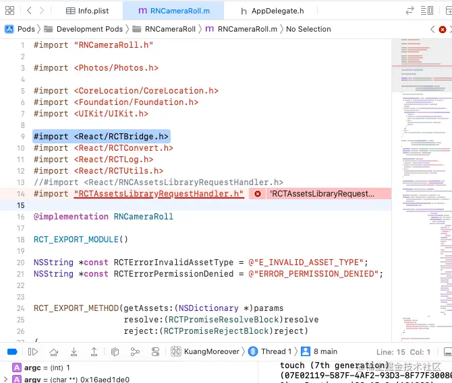Open environment overrides control

pyautogui.click(x=155, y=351)
